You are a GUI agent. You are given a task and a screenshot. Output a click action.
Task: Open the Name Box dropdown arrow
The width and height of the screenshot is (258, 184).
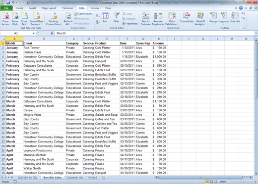pos(34,33)
